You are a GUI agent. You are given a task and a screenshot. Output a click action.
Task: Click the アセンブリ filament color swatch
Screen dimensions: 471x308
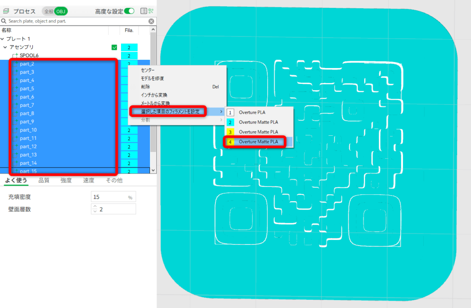click(x=129, y=47)
